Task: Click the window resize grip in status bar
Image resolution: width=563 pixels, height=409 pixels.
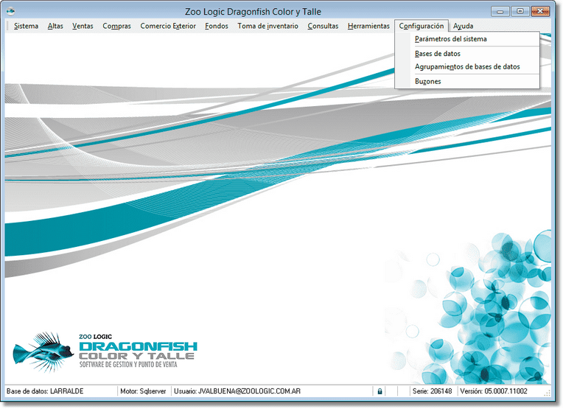Action: [x=548, y=394]
